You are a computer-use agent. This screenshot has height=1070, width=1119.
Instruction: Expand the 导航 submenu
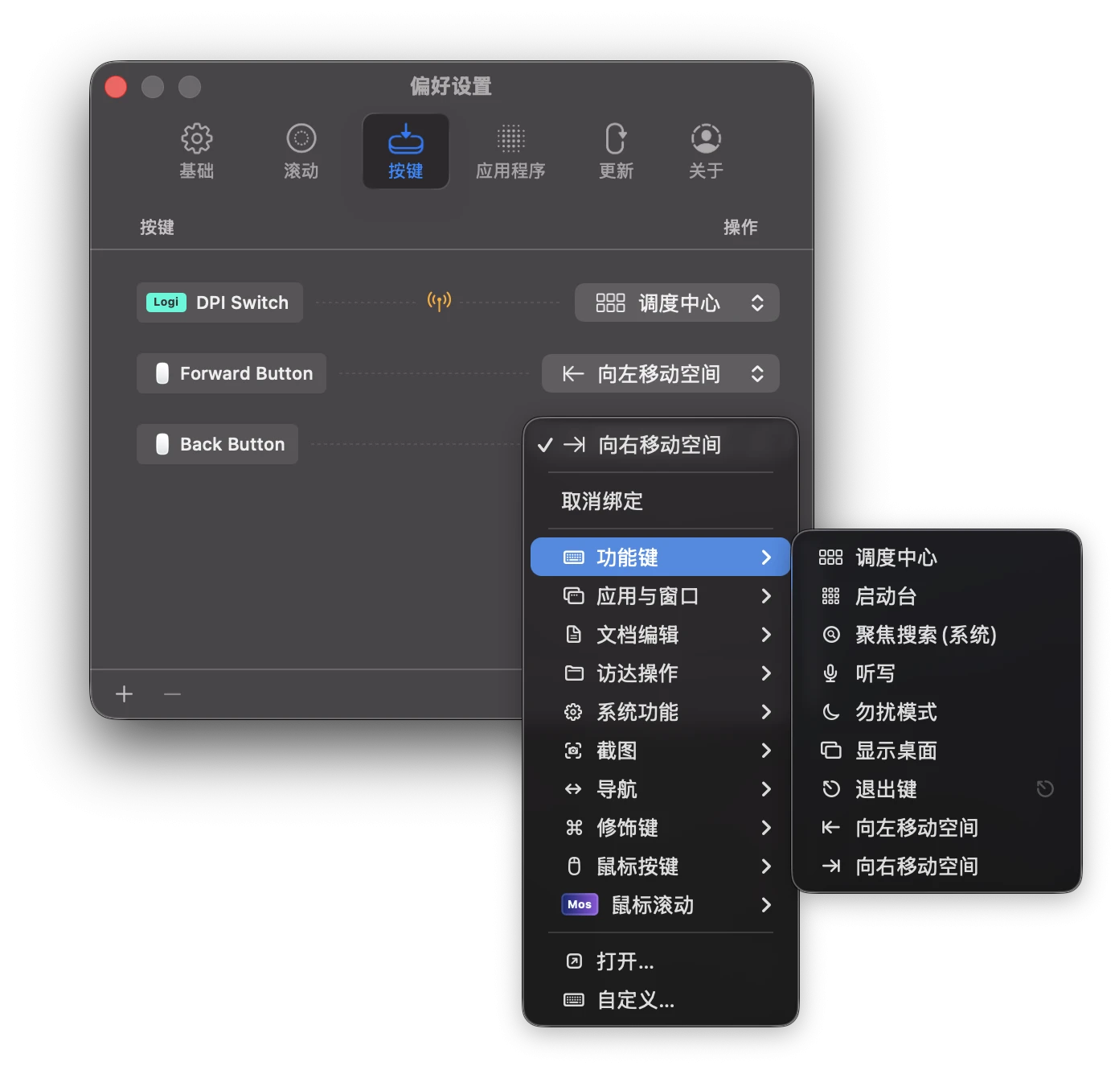[661, 789]
